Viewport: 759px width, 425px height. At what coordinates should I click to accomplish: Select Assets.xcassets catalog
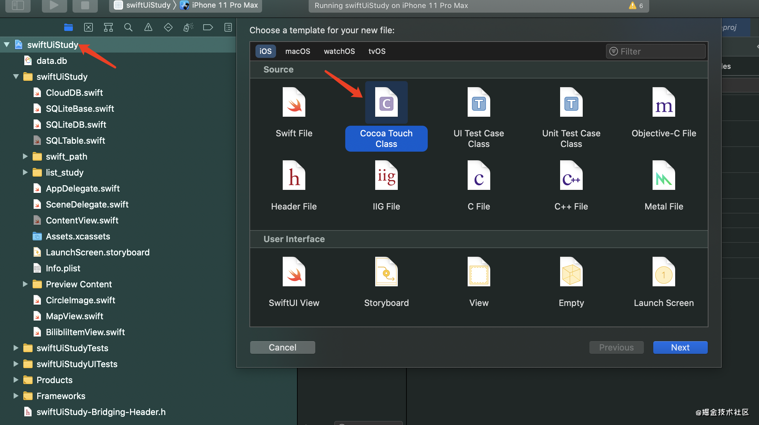coord(78,236)
